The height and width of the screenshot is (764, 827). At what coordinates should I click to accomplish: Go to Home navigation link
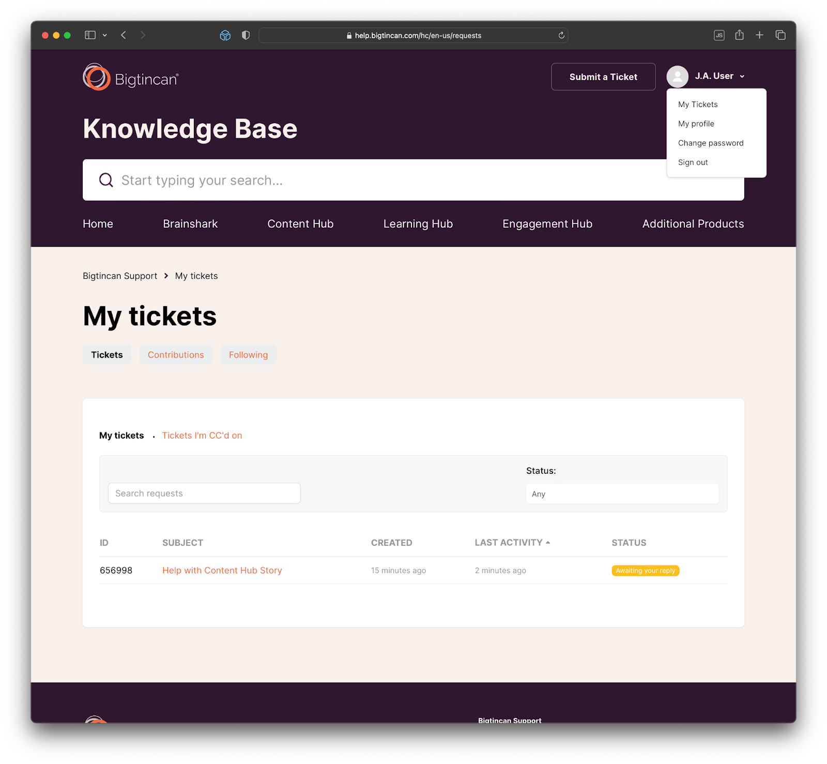[x=98, y=224]
